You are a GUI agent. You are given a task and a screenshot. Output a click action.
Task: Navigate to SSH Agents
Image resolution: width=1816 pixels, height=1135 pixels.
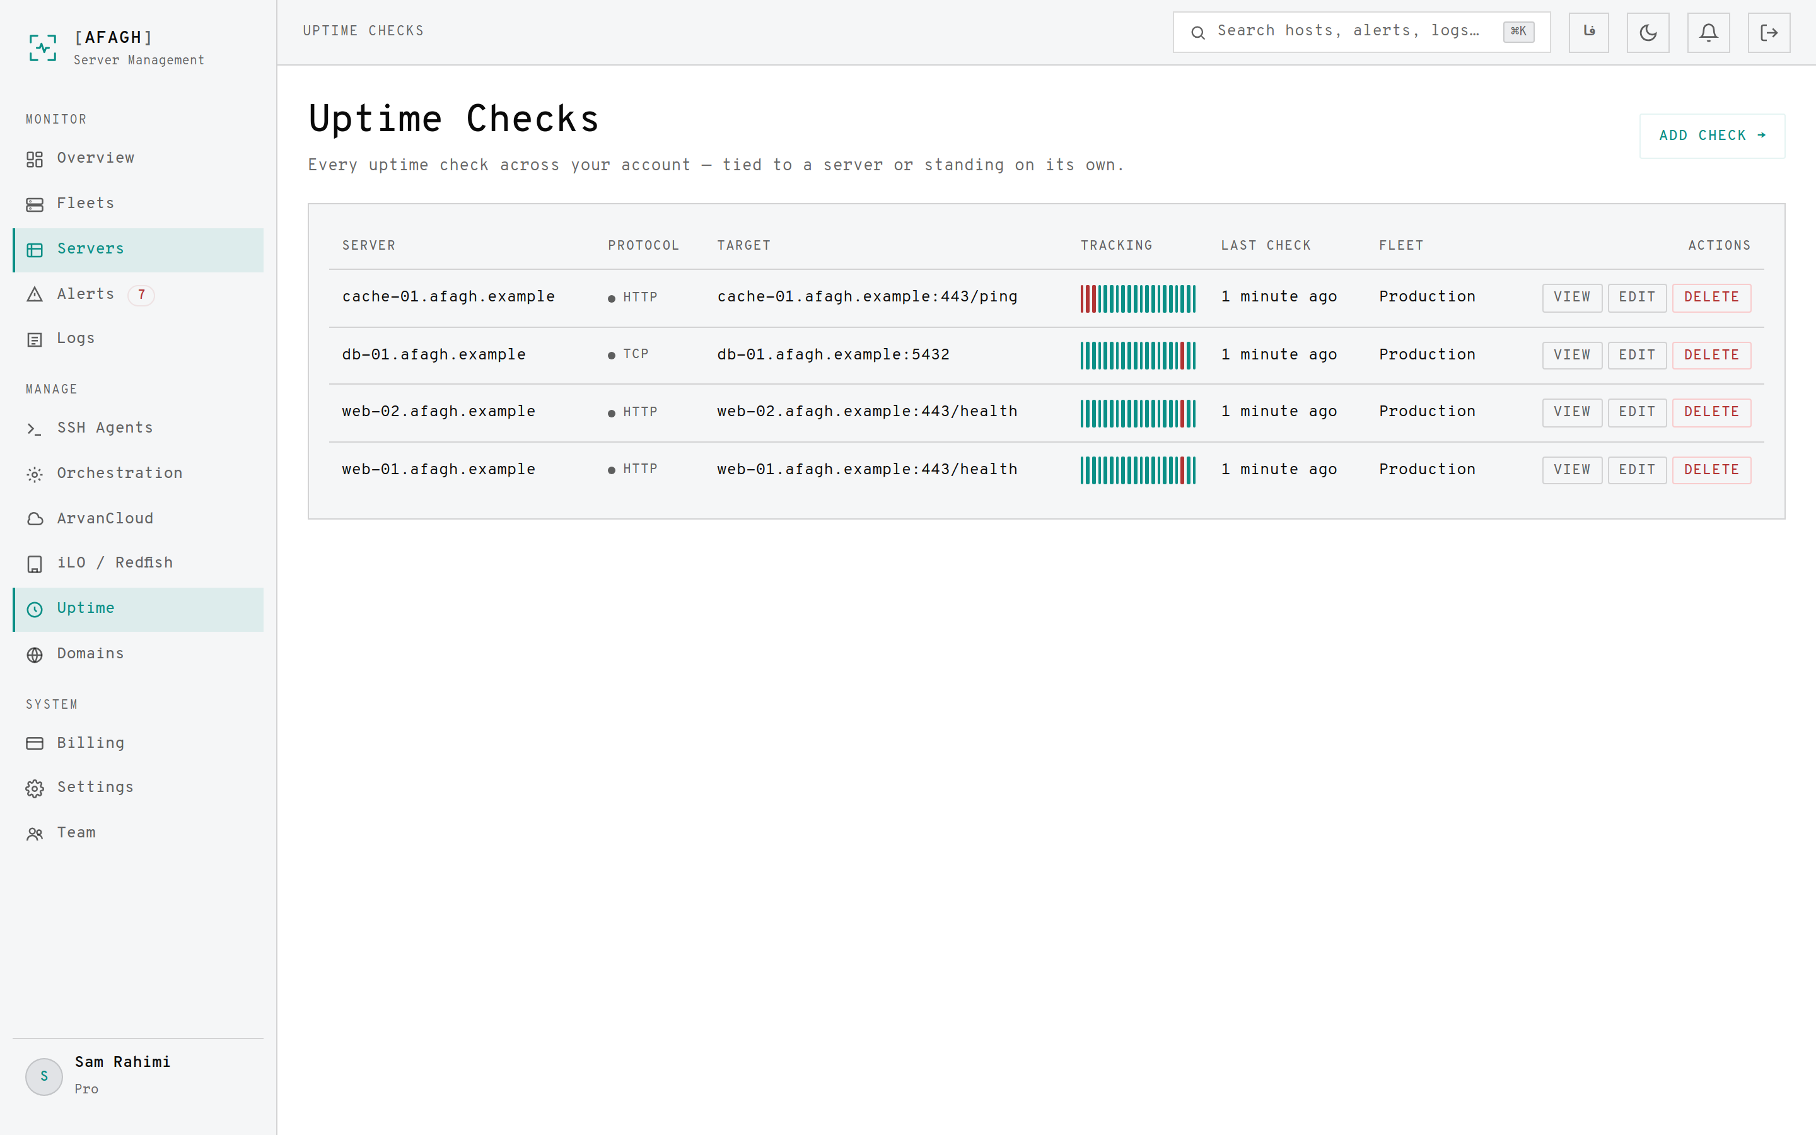[138, 428]
